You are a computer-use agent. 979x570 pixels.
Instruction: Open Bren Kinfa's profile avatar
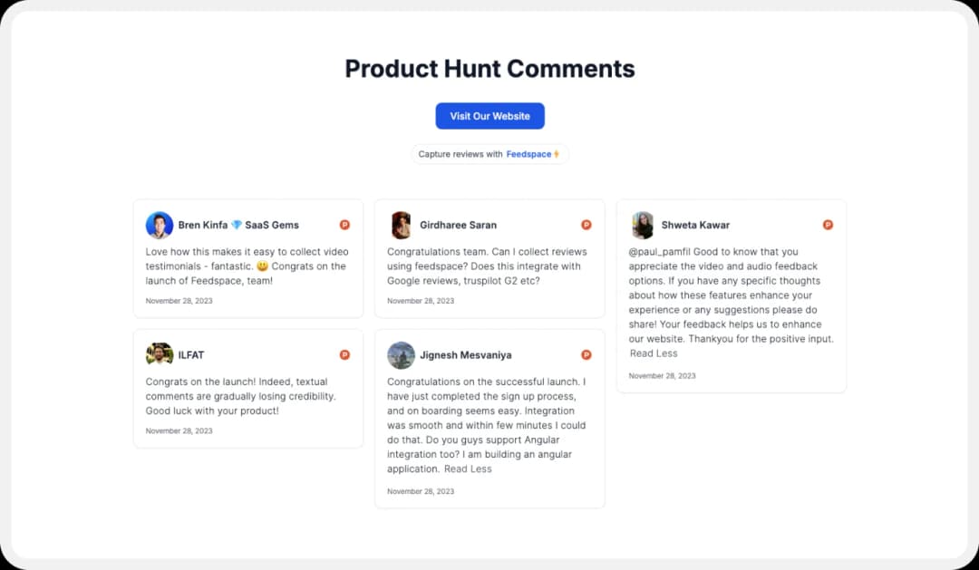[x=160, y=224]
